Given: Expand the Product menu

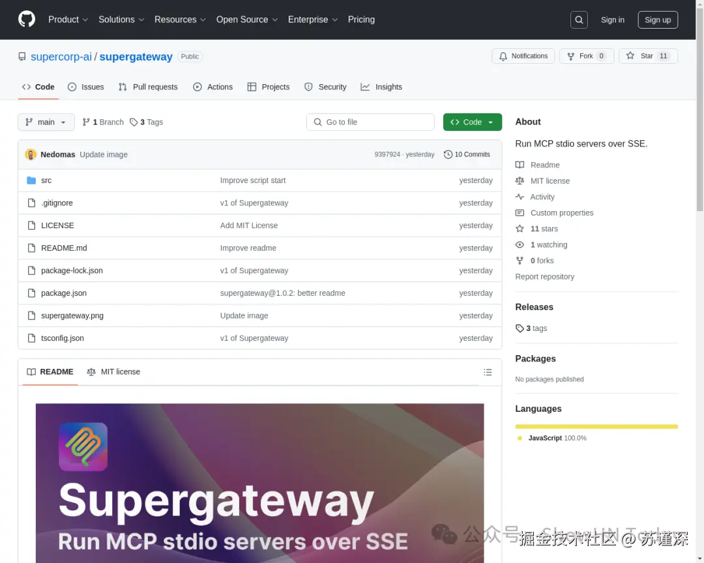Looking at the screenshot, I should (68, 20).
